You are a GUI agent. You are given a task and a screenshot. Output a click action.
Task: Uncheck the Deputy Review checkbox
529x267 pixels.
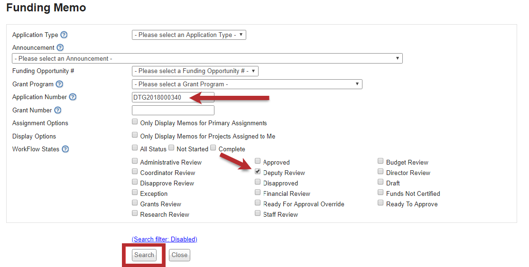tap(258, 172)
